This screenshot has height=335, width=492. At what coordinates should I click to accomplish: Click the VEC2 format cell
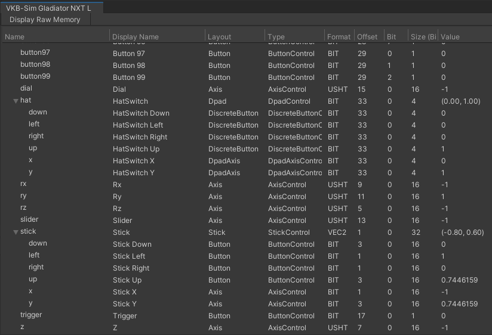pyautogui.click(x=337, y=232)
